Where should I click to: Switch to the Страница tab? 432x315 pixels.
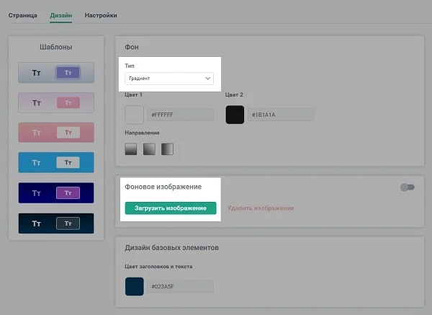tap(22, 15)
